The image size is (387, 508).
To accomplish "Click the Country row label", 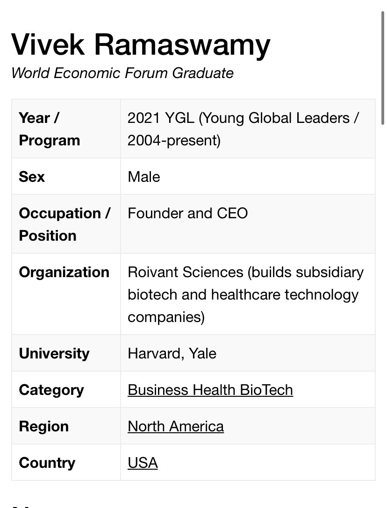I will coord(47,463).
